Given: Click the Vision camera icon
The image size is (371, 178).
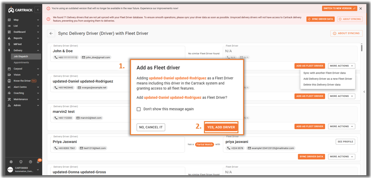Looking at the screenshot, I should 9,75.
